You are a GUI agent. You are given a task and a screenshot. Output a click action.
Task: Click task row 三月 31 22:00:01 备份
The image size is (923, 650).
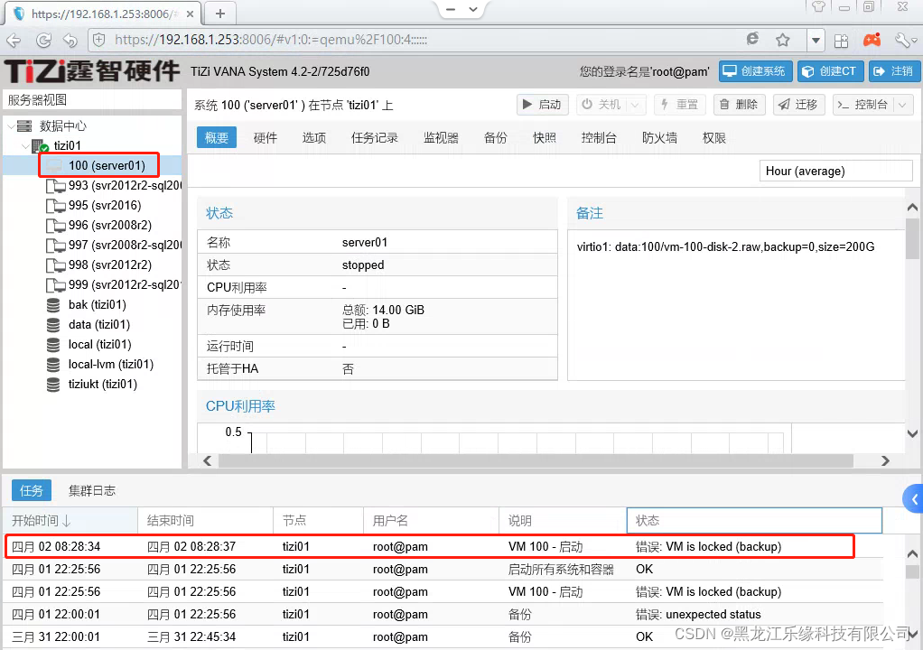coord(443,637)
